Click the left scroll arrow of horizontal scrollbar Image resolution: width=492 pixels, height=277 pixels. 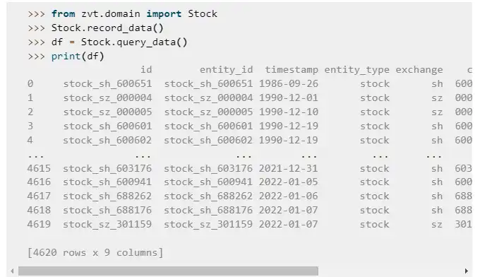(x=12, y=271)
